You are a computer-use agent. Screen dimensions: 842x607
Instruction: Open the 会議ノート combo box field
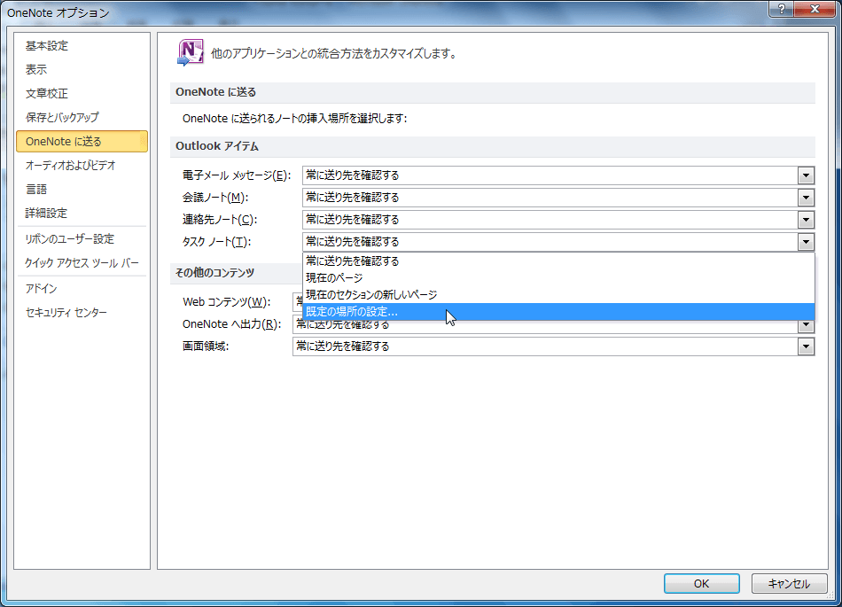click(558, 198)
